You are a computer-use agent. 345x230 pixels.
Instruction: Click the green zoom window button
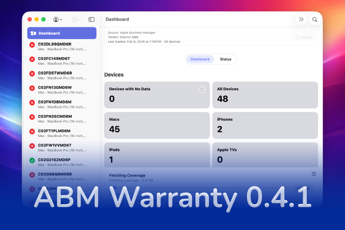point(43,19)
